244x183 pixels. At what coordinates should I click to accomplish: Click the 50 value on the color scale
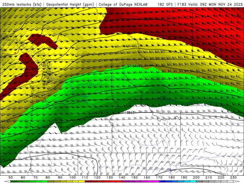(11, 178)
